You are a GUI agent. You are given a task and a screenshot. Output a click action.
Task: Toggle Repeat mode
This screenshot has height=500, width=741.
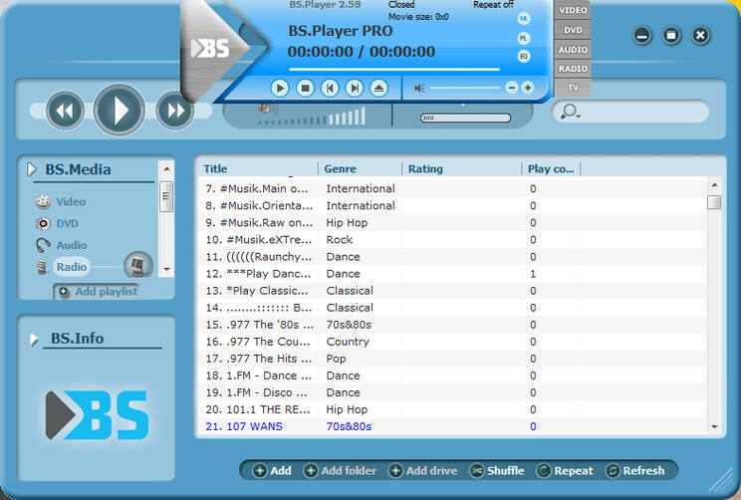[x=565, y=471]
